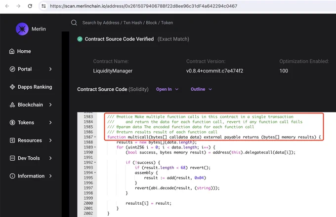Image resolution: width=336 pixels, height=217 pixels.
Task: Click the browser back arrow
Action: point(7,6)
